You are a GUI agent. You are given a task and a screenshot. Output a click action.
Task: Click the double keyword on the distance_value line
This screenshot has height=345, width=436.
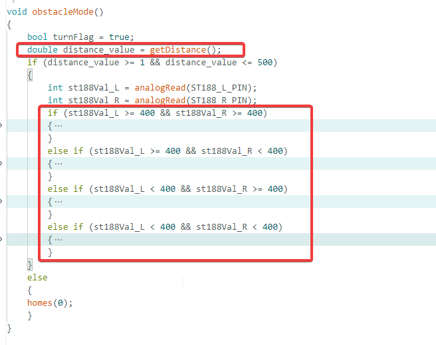pos(43,50)
